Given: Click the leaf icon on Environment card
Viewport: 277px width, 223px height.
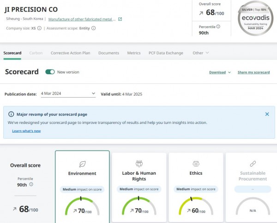Looking at the screenshot, I should click(x=82, y=164).
